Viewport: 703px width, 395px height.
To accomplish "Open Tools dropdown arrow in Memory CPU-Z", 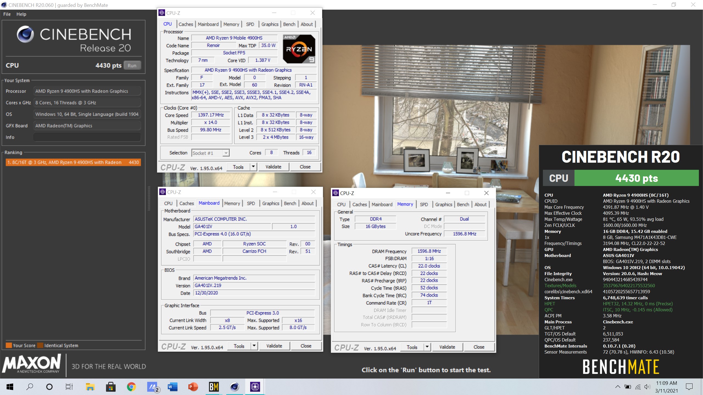I will pos(427,347).
